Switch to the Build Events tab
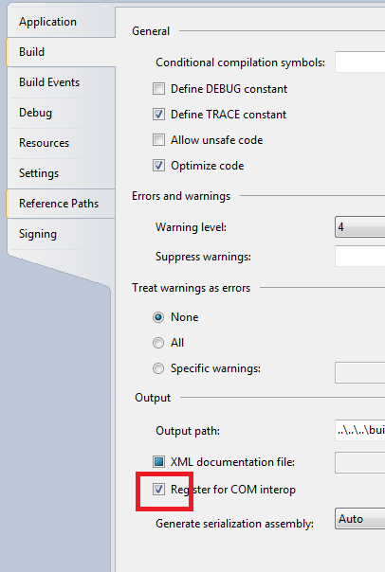385x572 pixels. point(61,82)
